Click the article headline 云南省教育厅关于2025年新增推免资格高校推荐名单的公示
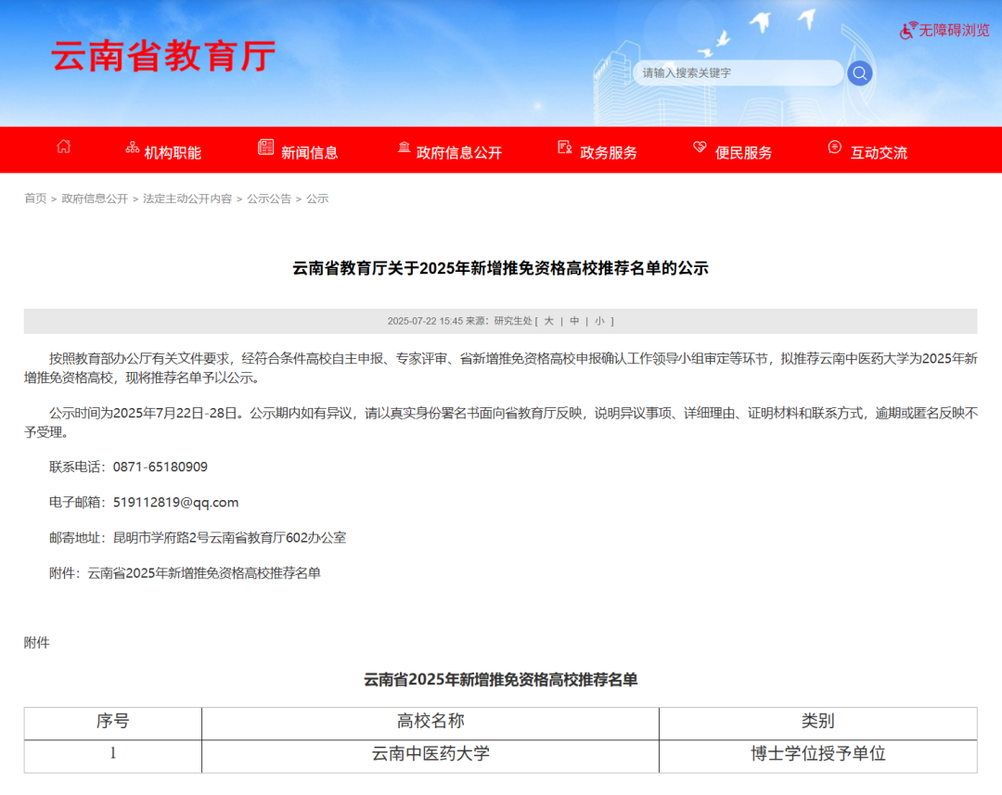This screenshot has height=795, width=1002. [x=500, y=268]
